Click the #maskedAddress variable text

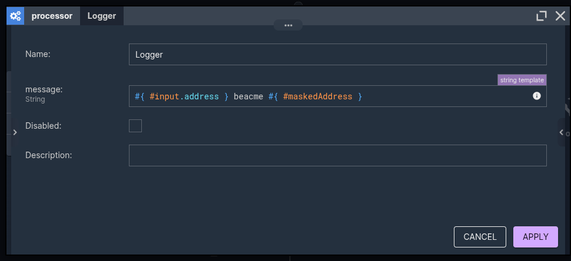coord(317,96)
